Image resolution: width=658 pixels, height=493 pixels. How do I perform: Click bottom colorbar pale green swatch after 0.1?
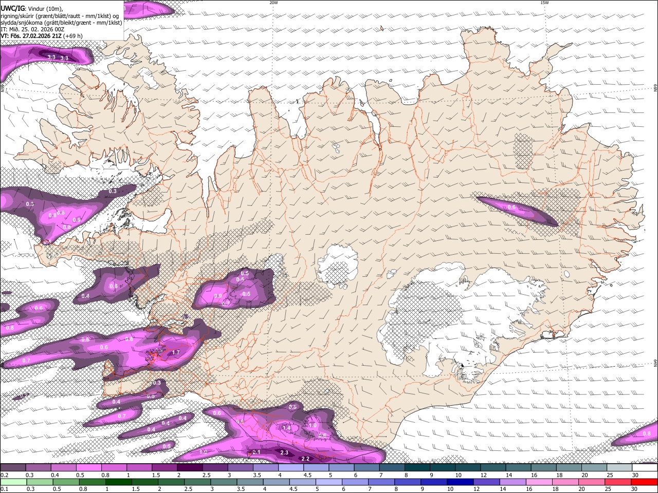pyautogui.click(x=13, y=482)
